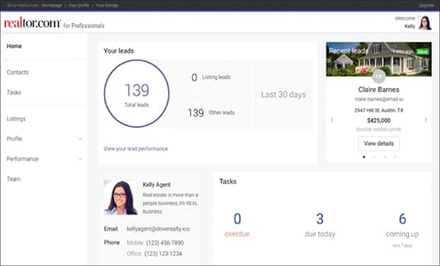Click office number (123) 123-1234
This screenshot has height=266, width=440.
pyautogui.click(x=164, y=254)
